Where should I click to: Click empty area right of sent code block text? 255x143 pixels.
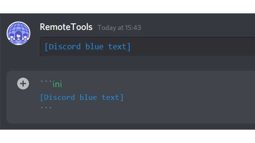point(192,47)
